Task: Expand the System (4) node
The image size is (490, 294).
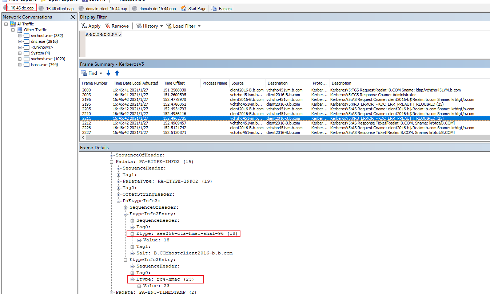Action: click(20, 53)
